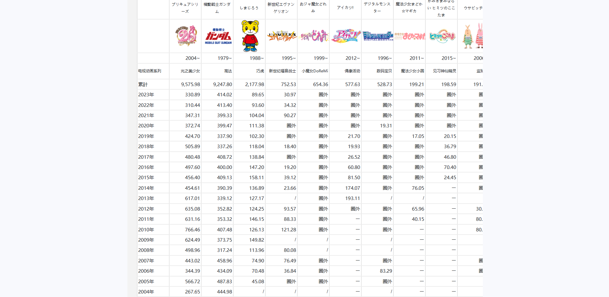This screenshot has height=297, width=609.
Task: Select the 见习神仙精灵 name cell
Action: [x=444, y=71]
